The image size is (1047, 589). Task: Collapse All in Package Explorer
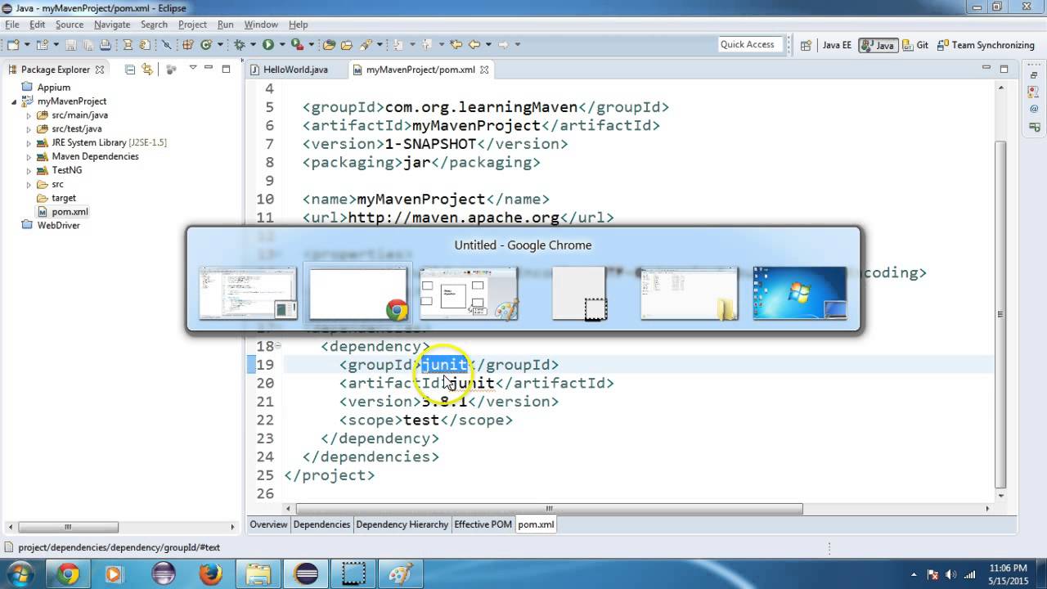tap(130, 70)
